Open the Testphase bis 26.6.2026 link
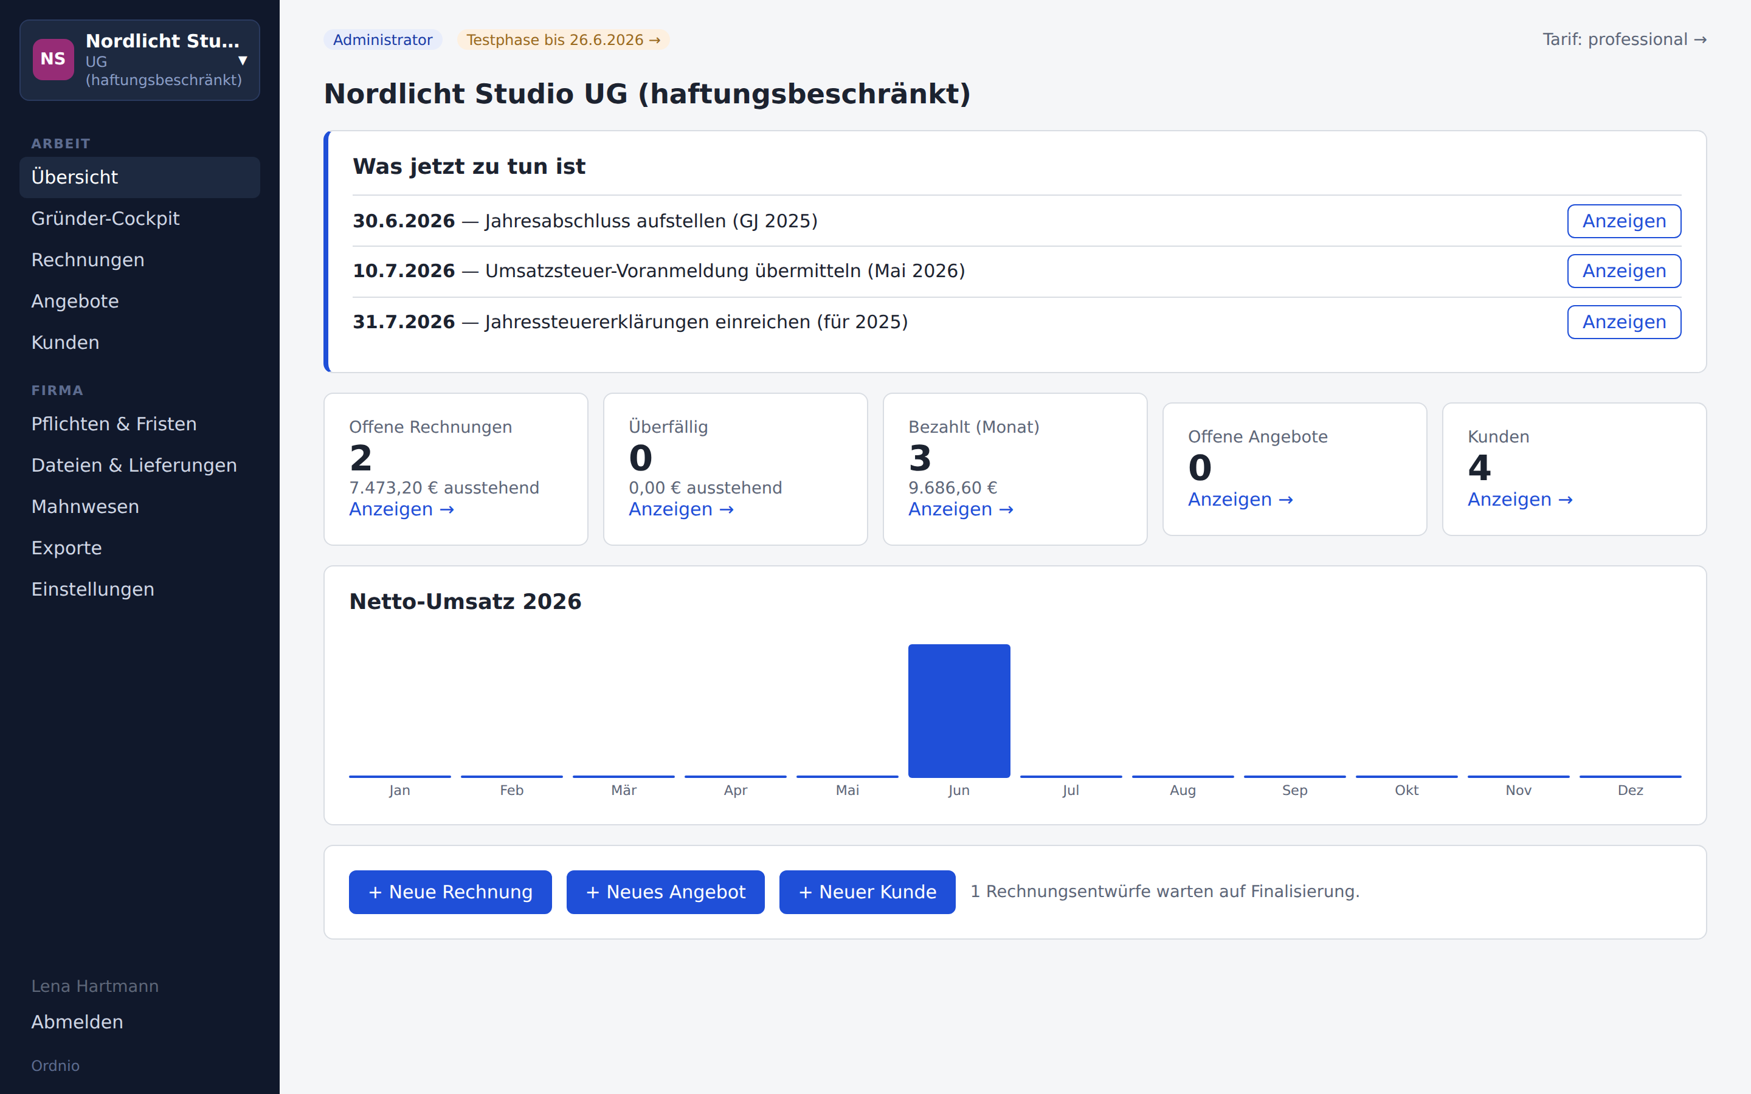Screen dimensions: 1751x1094 pos(563,40)
